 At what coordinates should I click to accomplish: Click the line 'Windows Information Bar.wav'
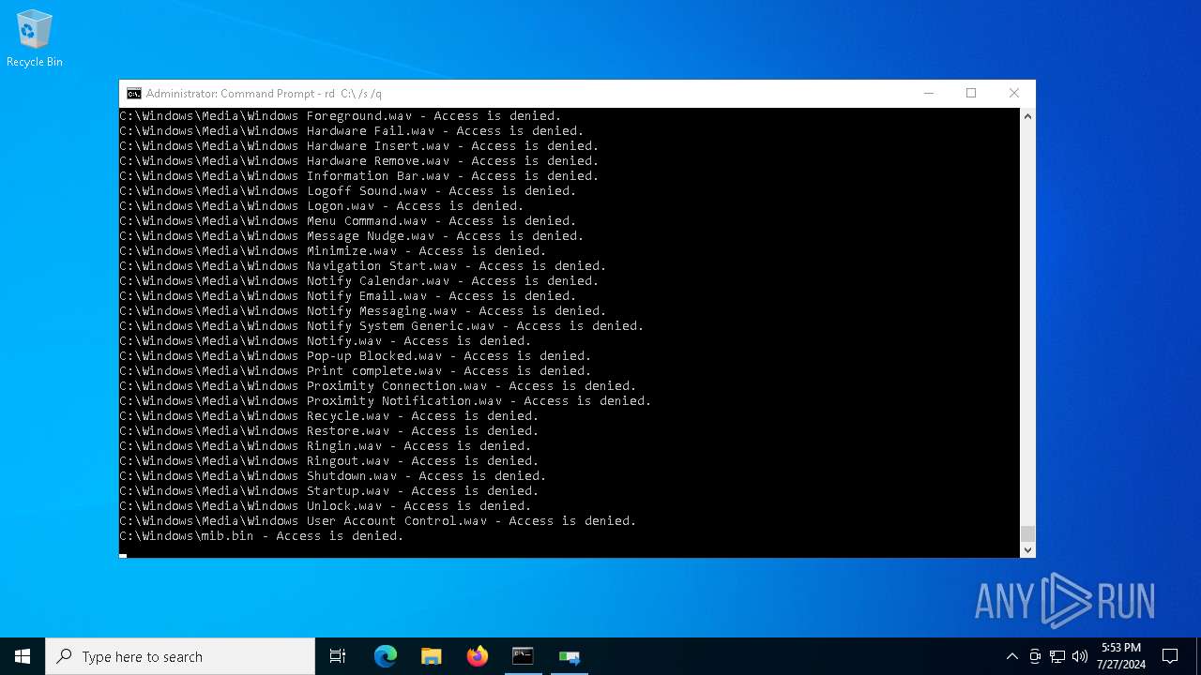tap(359, 176)
